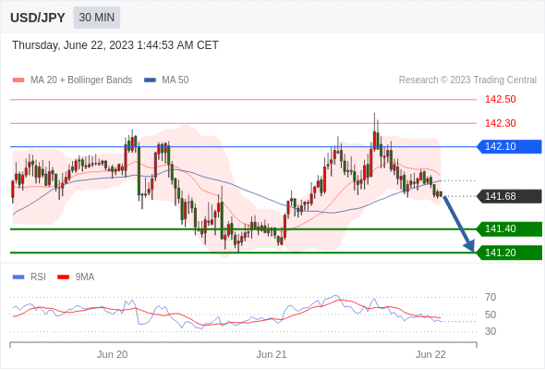
Task: Click the RSI 70 level label
Action: pos(490,297)
